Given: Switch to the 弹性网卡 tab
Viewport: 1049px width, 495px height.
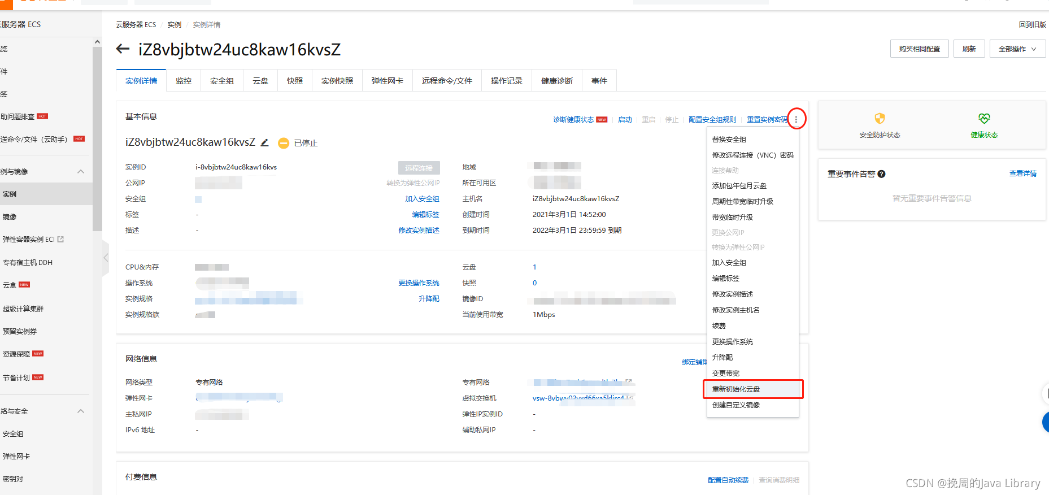Looking at the screenshot, I should point(388,81).
